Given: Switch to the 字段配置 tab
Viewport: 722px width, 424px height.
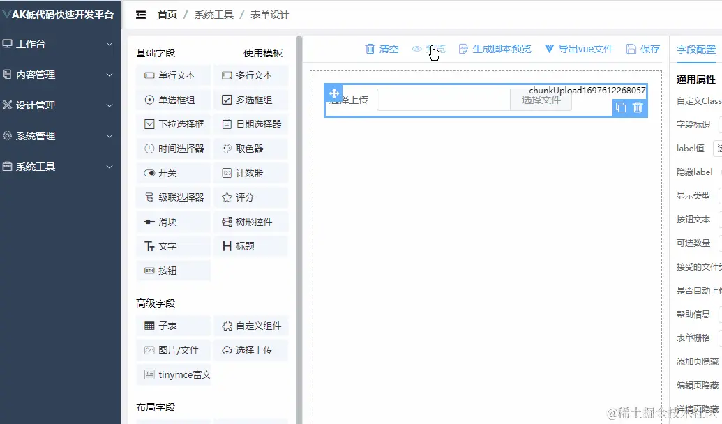Looking at the screenshot, I should [x=694, y=50].
